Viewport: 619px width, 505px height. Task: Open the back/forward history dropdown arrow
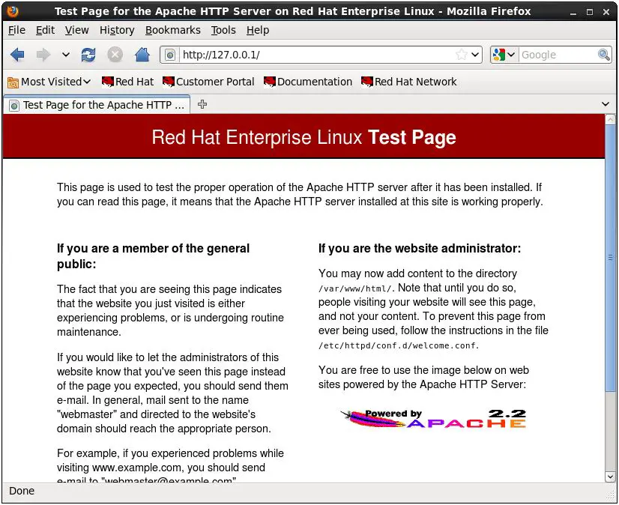coord(65,55)
